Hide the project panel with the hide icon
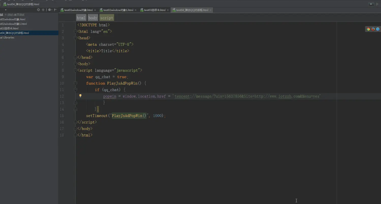 [x=55, y=10]
